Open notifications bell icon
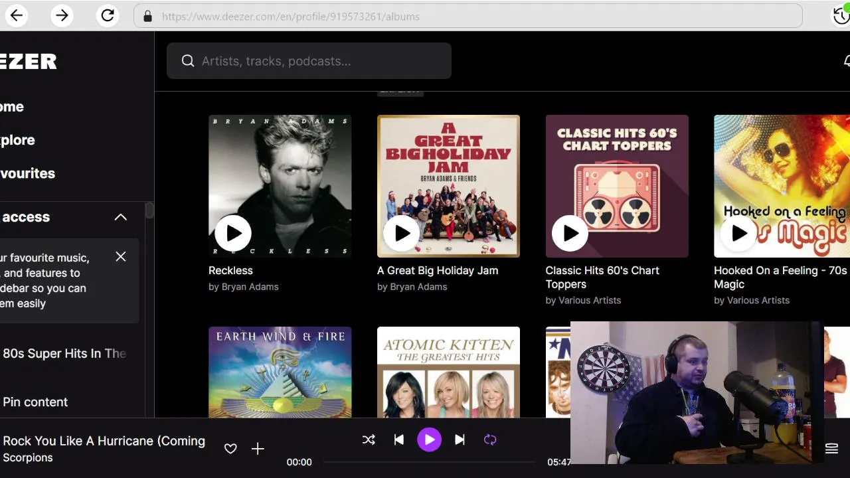 [847, 61]
